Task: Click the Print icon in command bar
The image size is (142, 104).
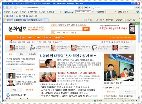Action: (101, 20)
